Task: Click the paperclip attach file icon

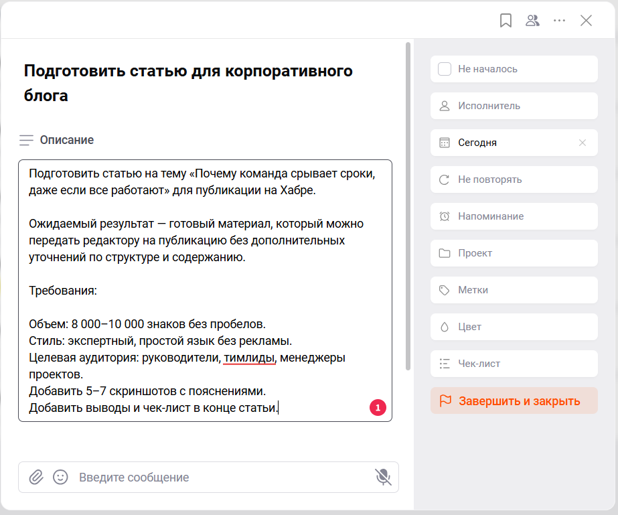Action: [x=36, y=477]
